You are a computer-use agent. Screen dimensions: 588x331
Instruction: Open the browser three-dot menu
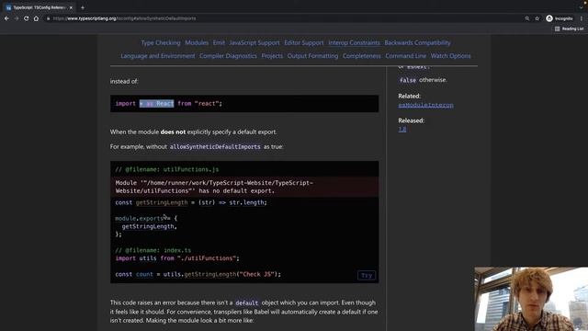click(582, 18)
